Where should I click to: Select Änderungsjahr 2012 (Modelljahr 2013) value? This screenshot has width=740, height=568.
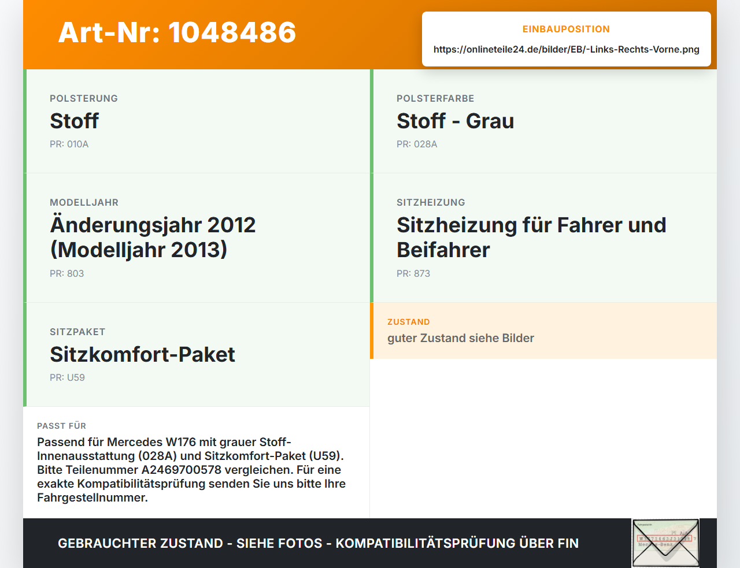click(153, 237)
